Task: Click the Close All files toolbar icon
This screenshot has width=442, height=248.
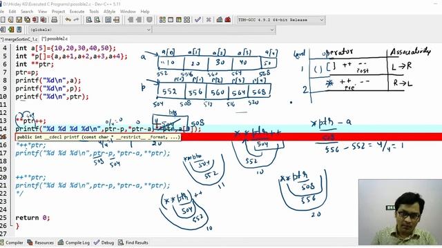Action: [x=44, y=20]
